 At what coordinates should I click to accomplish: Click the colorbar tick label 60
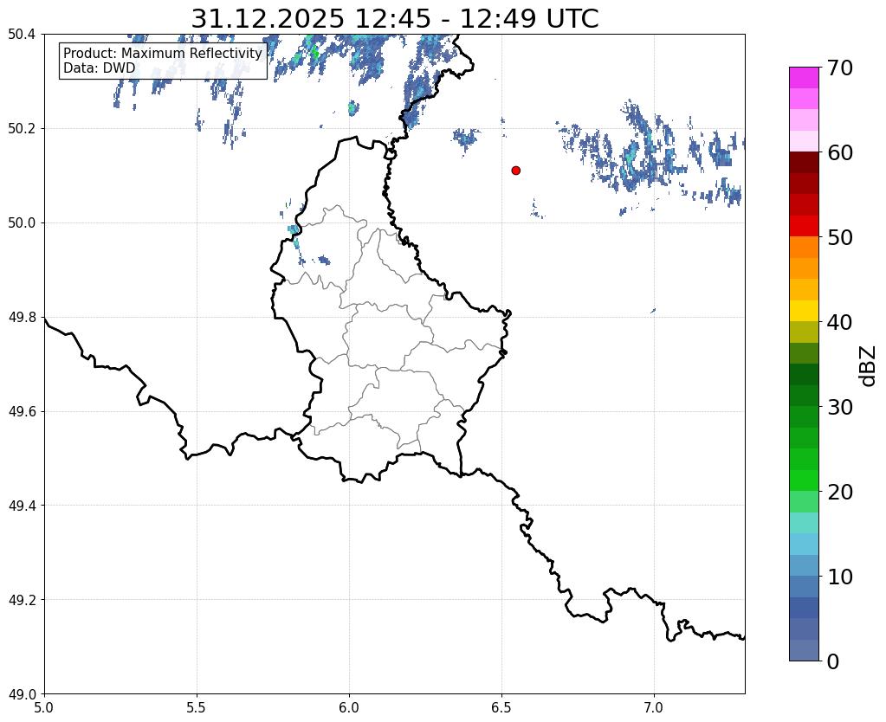click(x=840, y=152)
